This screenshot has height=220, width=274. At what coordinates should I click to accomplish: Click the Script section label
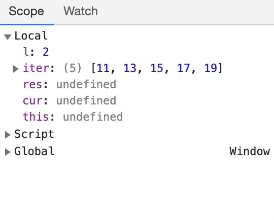coord(35,134)
